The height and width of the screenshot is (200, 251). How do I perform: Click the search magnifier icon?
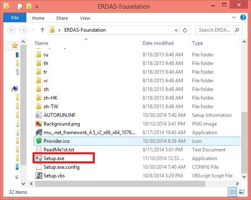(237, 30)
